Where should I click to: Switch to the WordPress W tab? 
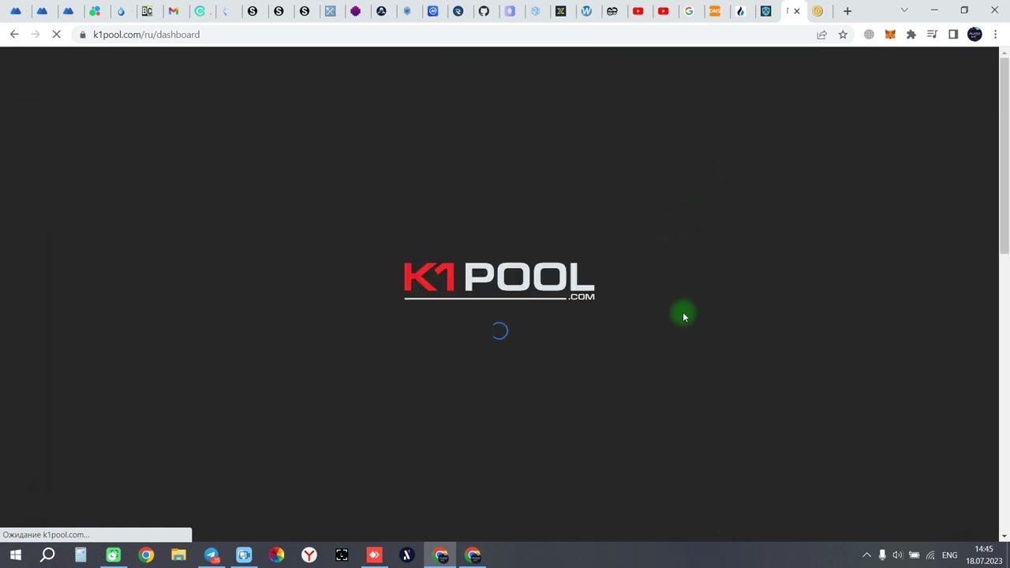586,11
